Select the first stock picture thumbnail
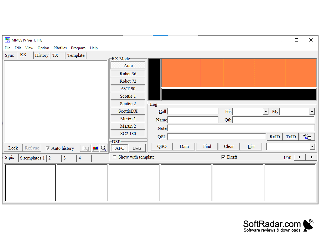The width and height of the screenshot is (321, 240). (30, 183)
